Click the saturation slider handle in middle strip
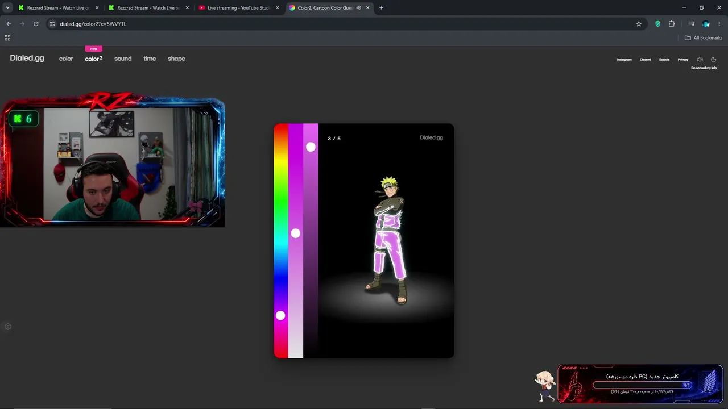 (295, 233)
